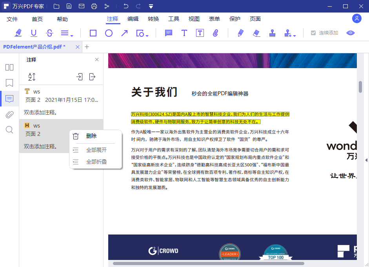Screen dimensions: 369x267
Task: Open the 帮助 menu
Action: (62, 19)
